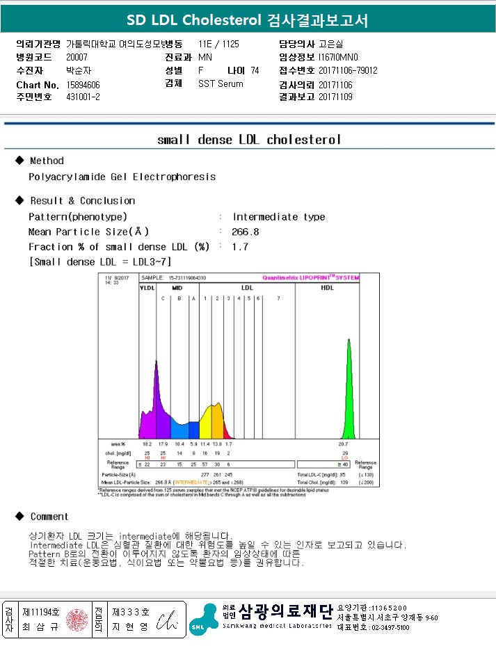Click the '의뢰기관명' label
Screen dimensions: 496x646
tap(38, 44)
